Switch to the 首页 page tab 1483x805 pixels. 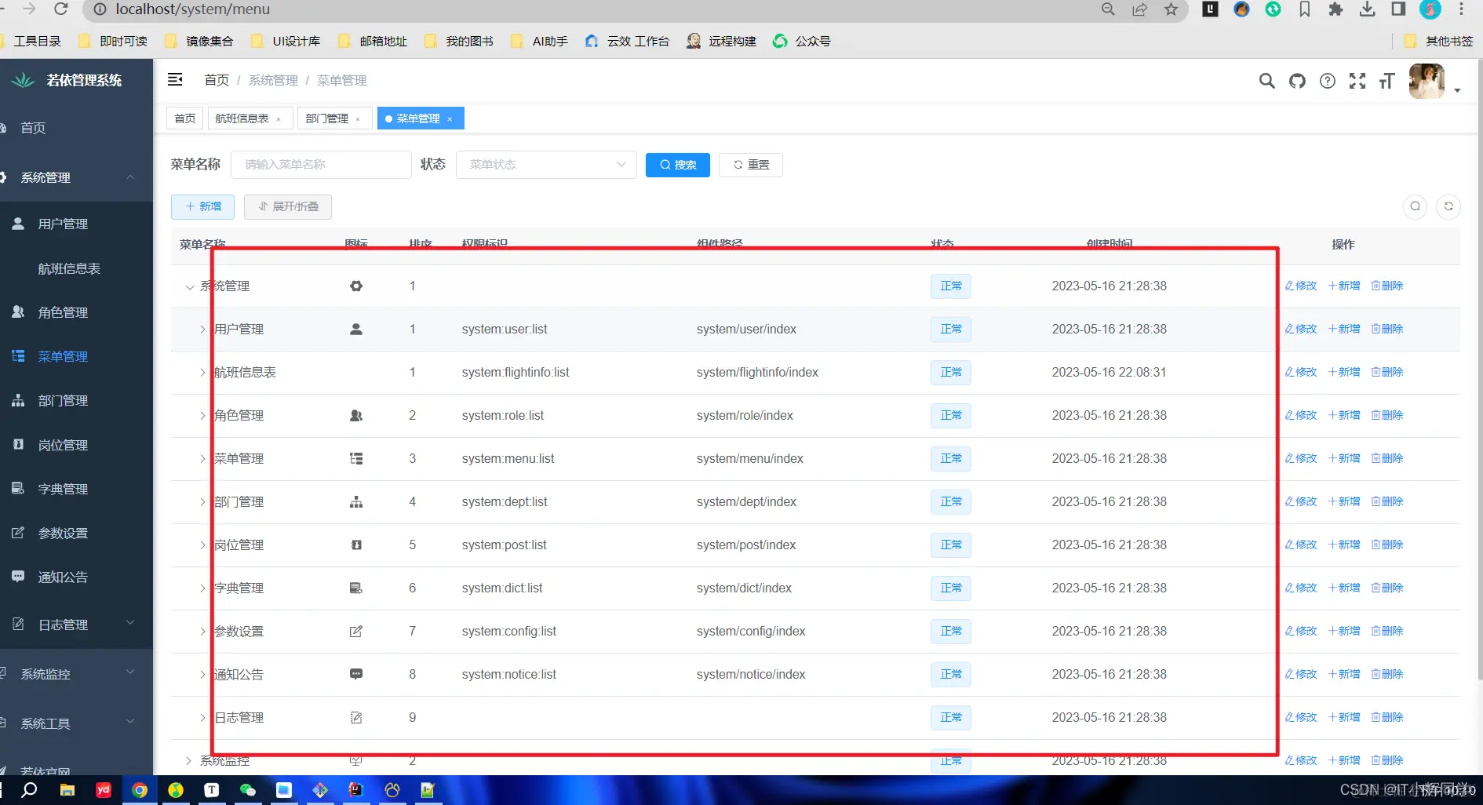[x=185, y=118]
